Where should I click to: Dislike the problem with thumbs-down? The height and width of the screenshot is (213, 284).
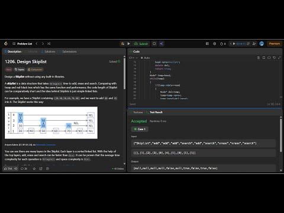pyautogui.click(x=16, y=169)
